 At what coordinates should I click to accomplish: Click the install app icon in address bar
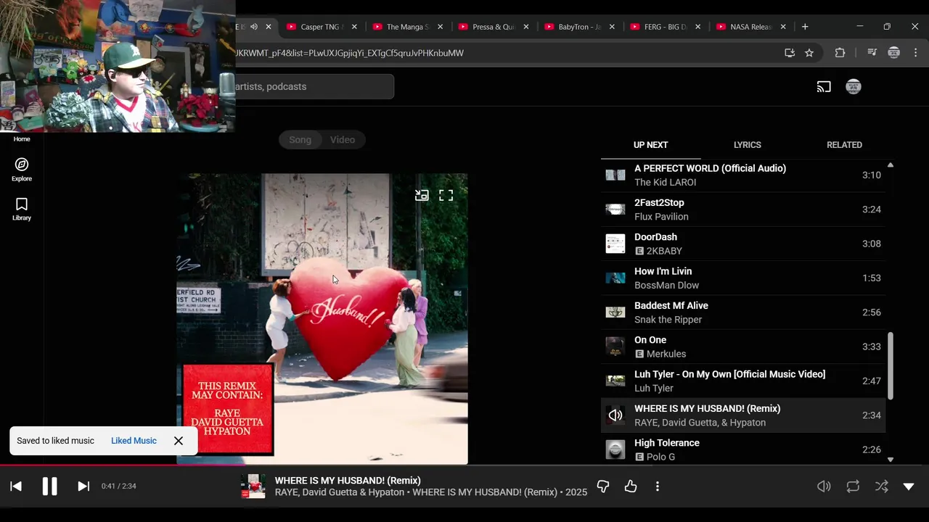coord(790,53)
